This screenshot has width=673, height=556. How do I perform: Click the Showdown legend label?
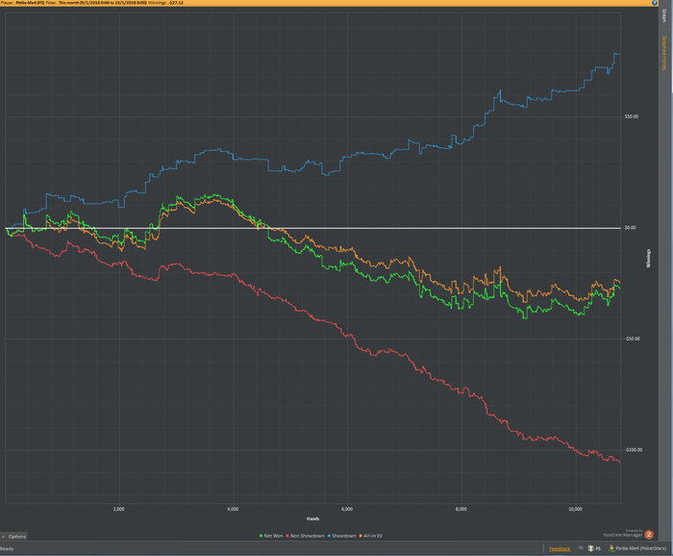344,536
